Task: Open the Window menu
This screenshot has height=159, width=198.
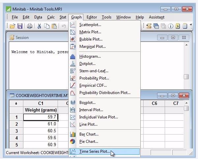Action: tap(123, 17)
